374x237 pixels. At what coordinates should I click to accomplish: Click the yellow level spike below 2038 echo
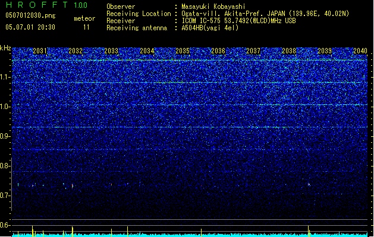point(309,231)
